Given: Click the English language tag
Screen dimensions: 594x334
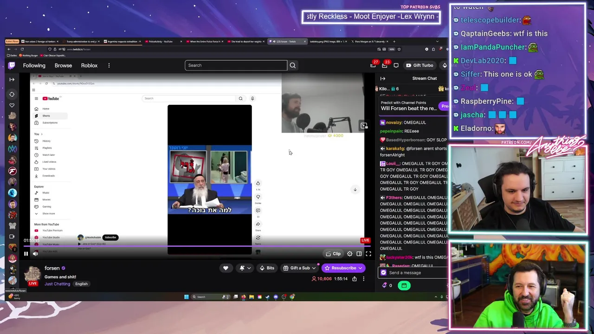Looking at the screenshot, I should [x=81, y=284].
